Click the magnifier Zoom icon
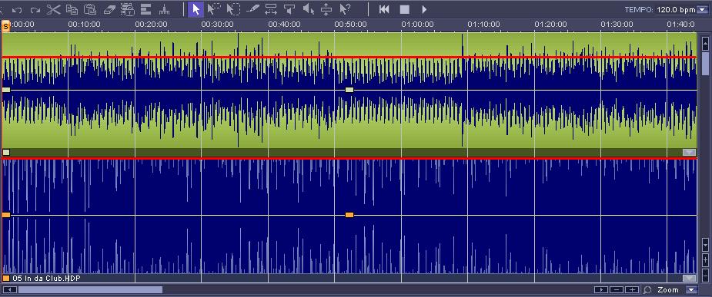 648,290
